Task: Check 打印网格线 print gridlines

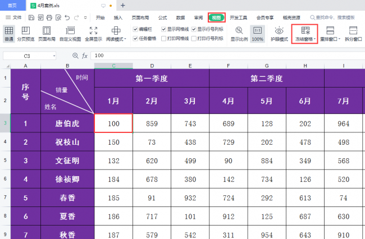Action: (163, 38)
